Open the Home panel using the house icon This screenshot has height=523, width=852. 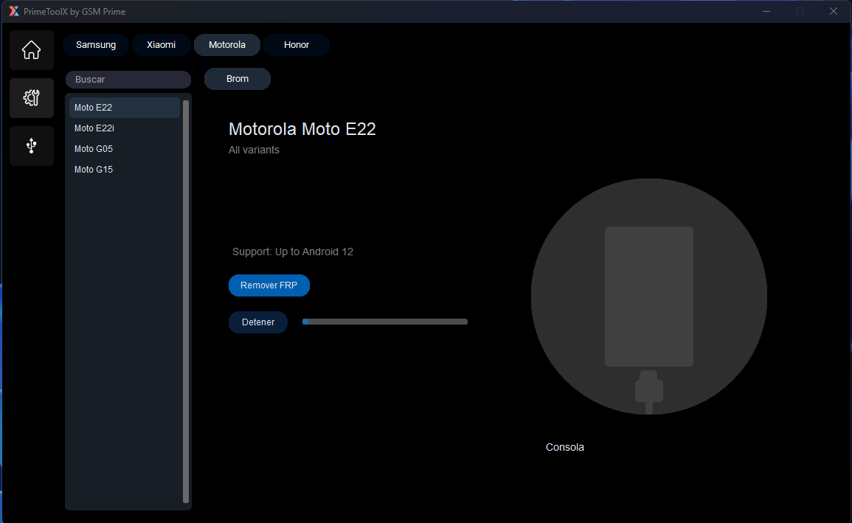pos(31,49)
